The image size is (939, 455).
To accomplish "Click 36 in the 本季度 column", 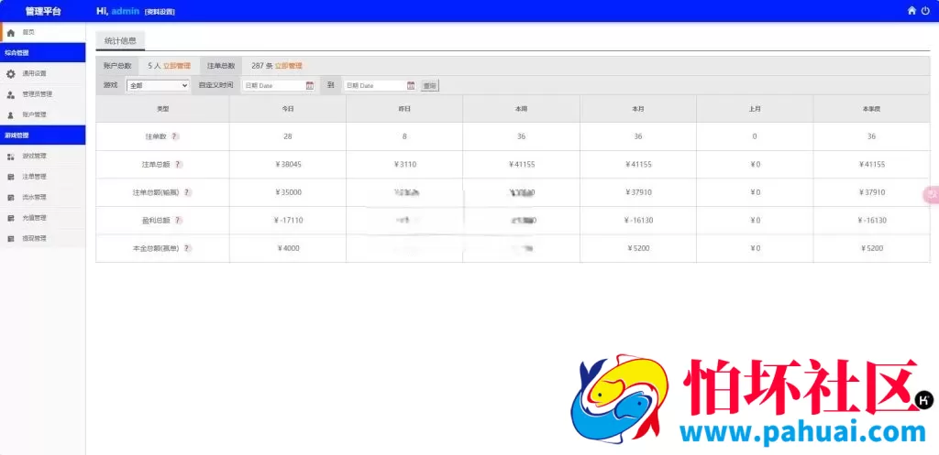I will pos(871,136).
